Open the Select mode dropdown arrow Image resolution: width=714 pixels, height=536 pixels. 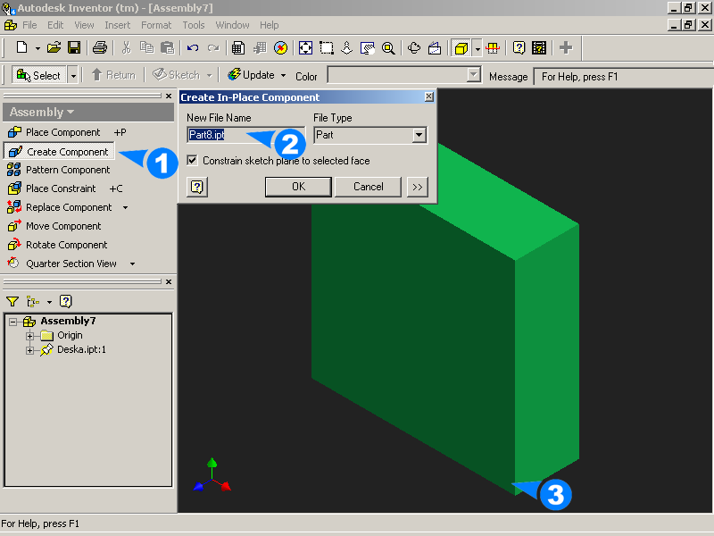(73, 75)
